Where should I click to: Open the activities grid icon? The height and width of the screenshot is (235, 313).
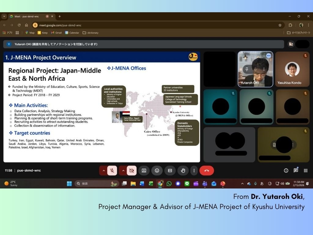[305, 170]
